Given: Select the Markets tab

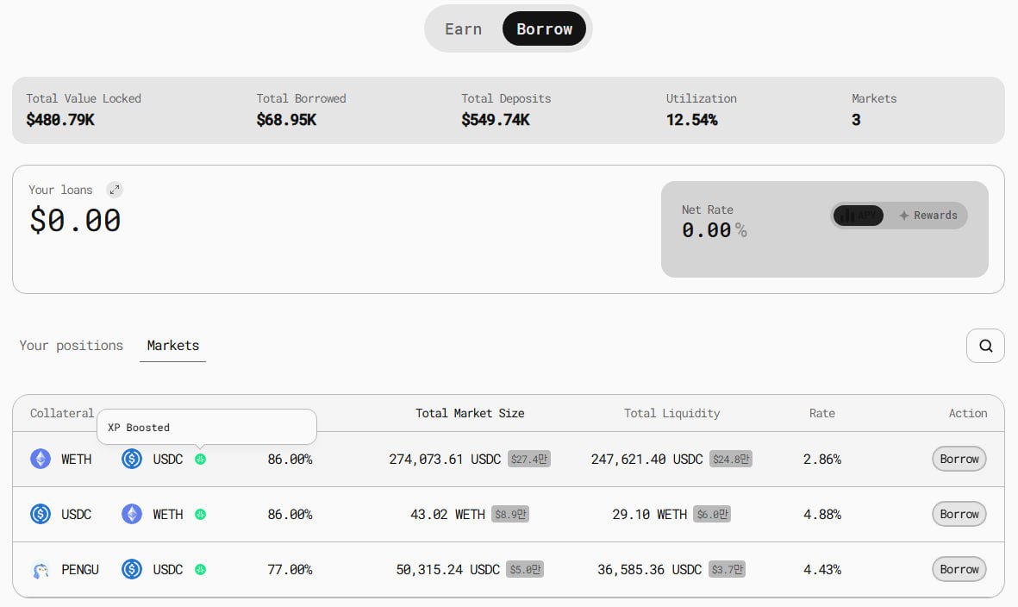Looking at the screenshot, I should point(172,346).
